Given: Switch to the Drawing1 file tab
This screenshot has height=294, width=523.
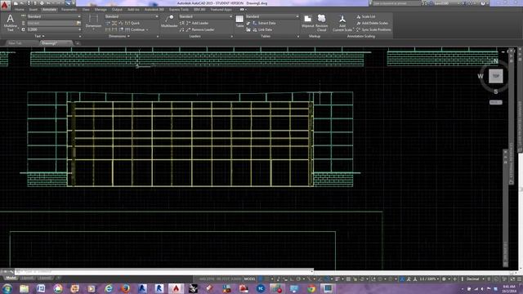Looking at the screenshot, I should tap(56, 43).
